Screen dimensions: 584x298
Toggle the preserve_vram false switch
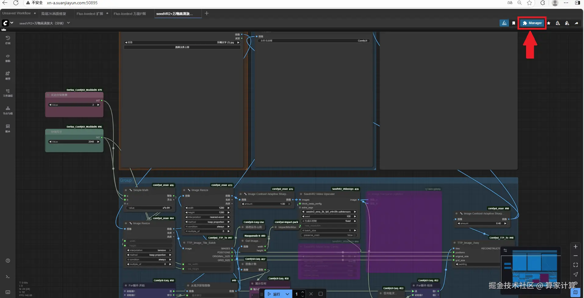pyautogui.click(x=329, y=235)
